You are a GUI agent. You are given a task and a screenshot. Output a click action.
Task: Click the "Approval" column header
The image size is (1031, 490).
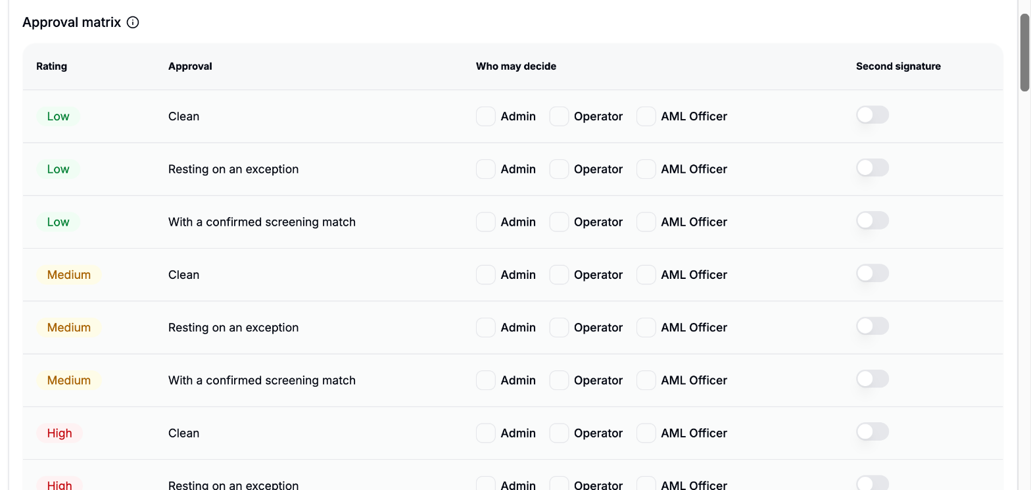coord(190,66)
